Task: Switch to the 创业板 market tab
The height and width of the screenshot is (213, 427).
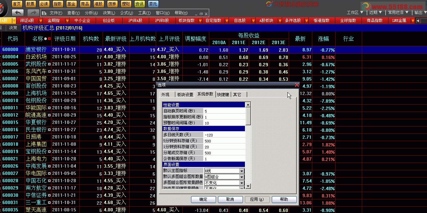Action: [x=109, y=21]
